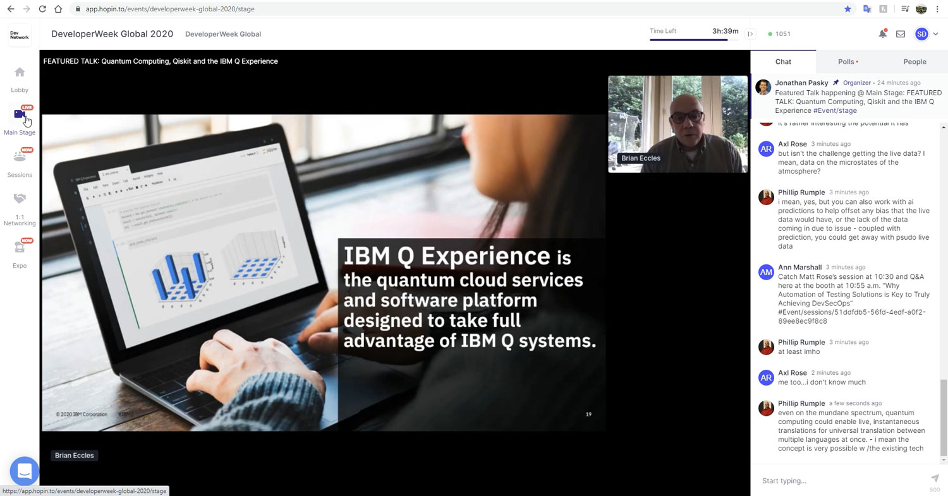948x496 pixels.
Task: Expand the profile menu chevron
Action: 935,34
